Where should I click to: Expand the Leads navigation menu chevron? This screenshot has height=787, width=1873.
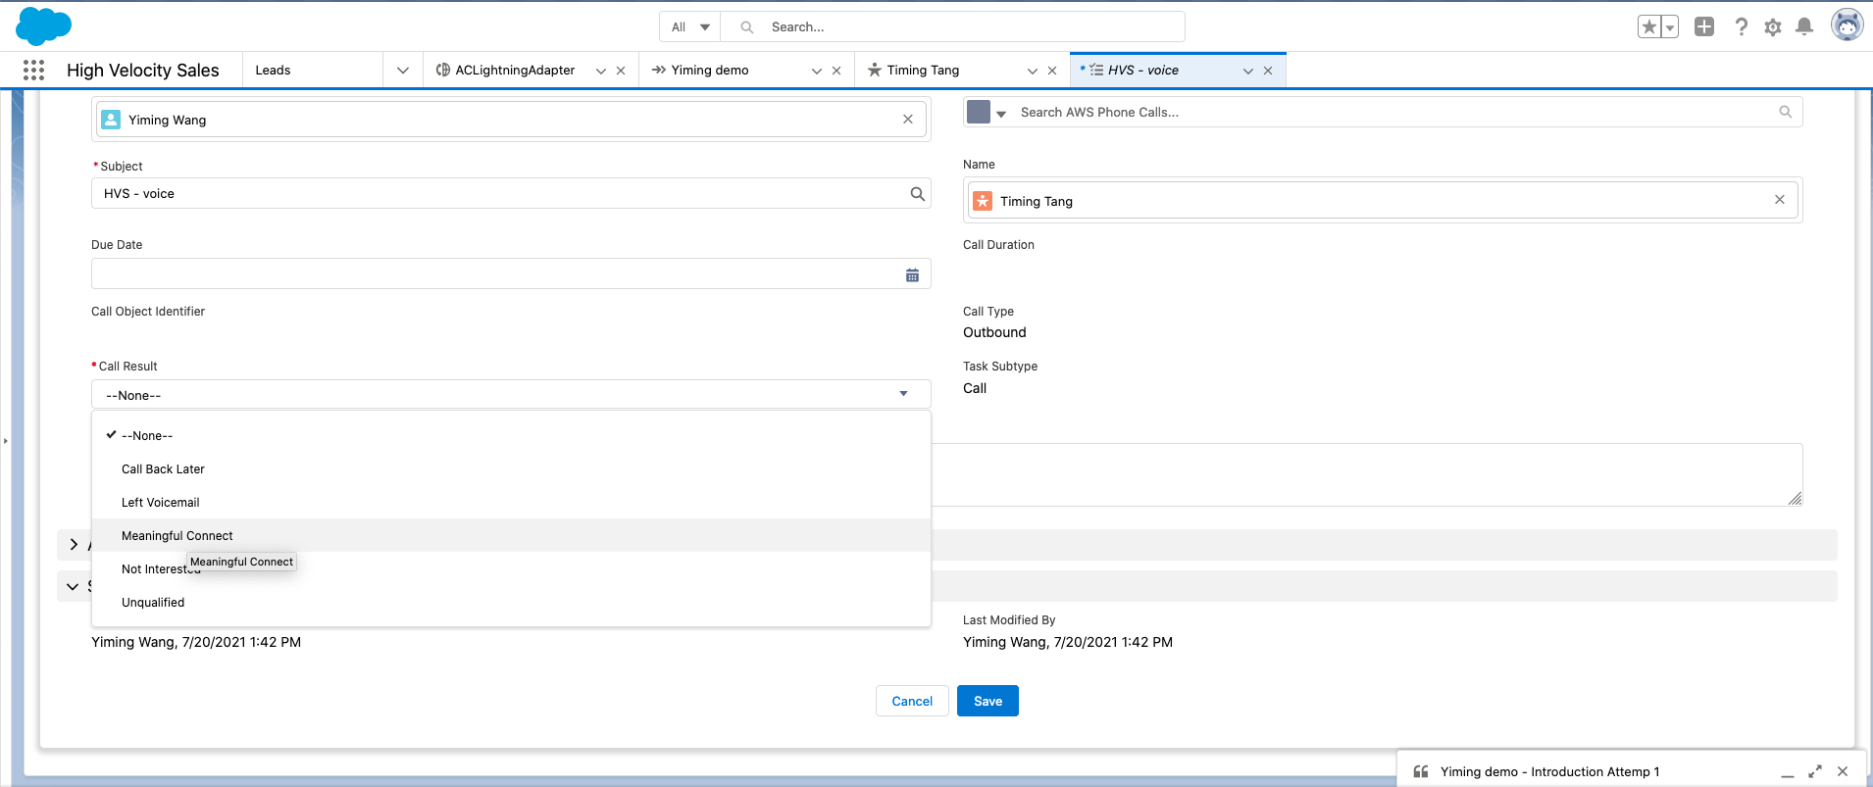403,71
